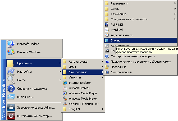Click the Internet Explorer label

point(80,83)
